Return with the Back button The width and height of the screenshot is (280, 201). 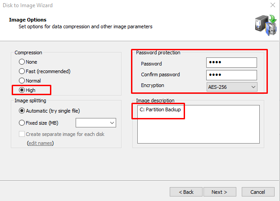tap(186, 192)
